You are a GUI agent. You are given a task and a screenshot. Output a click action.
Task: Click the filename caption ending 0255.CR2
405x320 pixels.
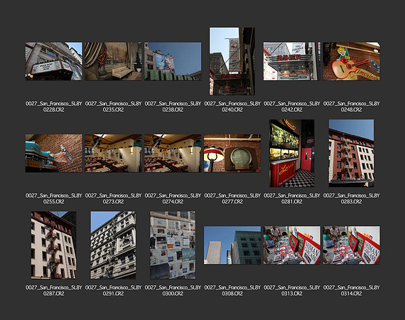coord(54,198)
